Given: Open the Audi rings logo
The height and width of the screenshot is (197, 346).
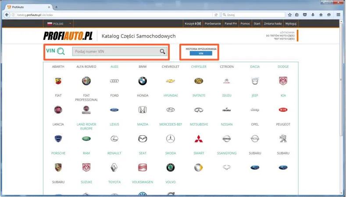Looking at the screenshot, I should tap(114, 81).
